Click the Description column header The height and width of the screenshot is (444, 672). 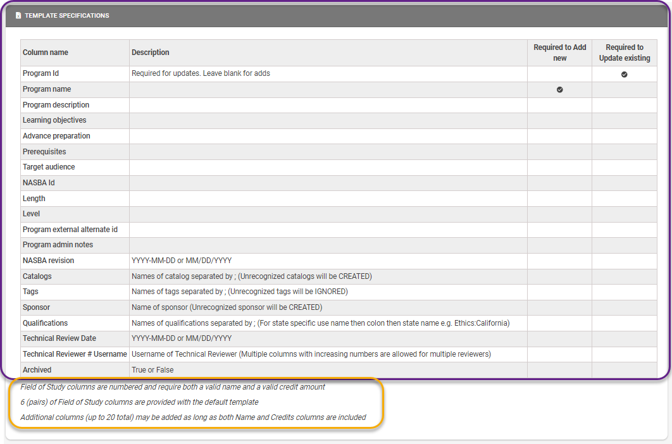[x=146, y=52]
